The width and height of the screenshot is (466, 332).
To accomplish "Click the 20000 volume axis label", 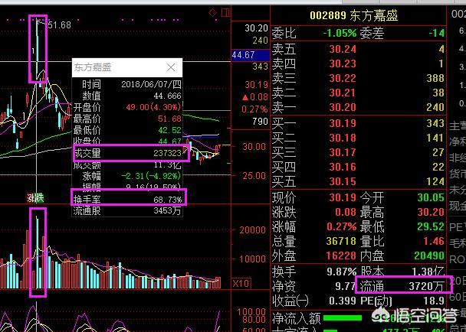I will (x=253, y=230).
